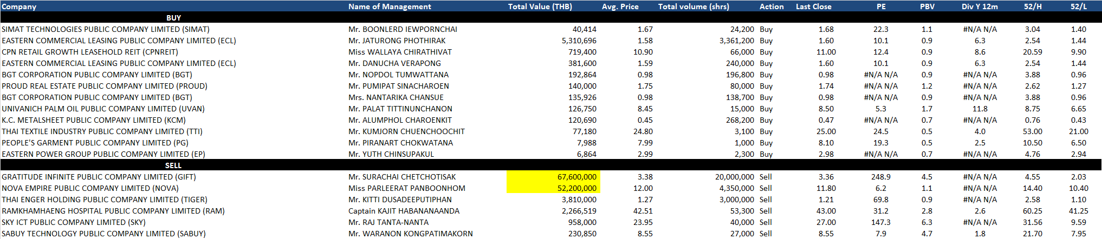The image size is (1102, 239).
Task: Select Mr. WARANON KONGPATIMAKORN cell
Action: pyautogui.click(x=410, y=234)
